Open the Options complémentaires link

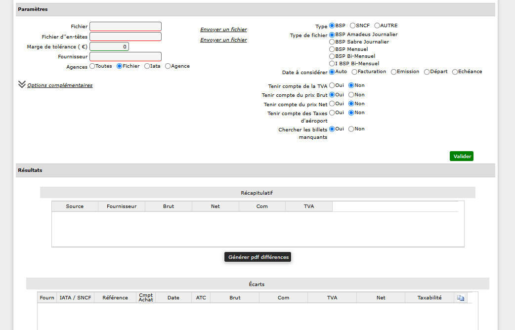(x=60, y=85)
